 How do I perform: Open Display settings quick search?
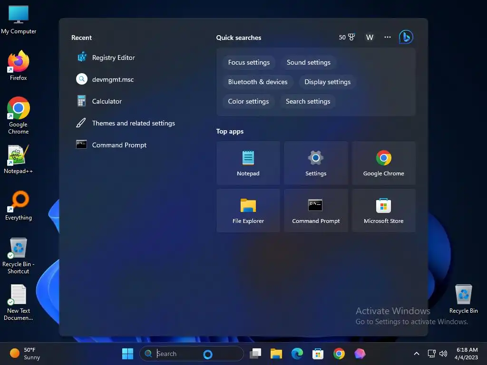pos(327,82)
